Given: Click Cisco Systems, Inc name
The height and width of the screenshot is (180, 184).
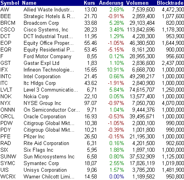Looking at the screenshot, I should pyautogui.click(x=46, y=29).
